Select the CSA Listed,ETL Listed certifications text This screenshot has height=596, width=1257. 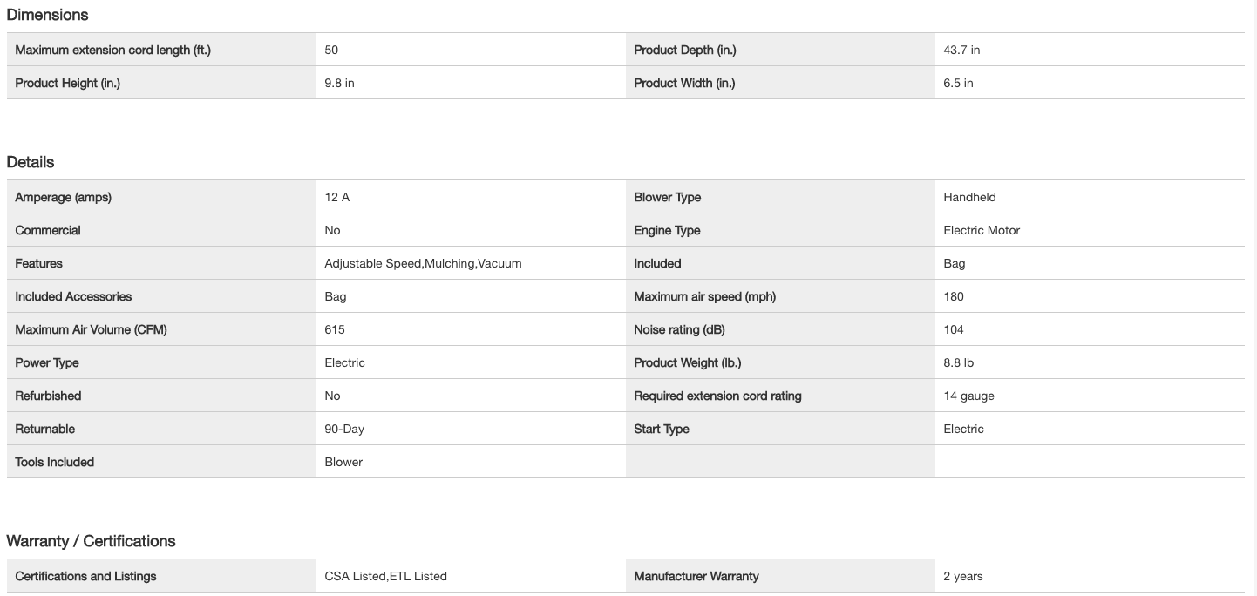[x=385, y=576]
